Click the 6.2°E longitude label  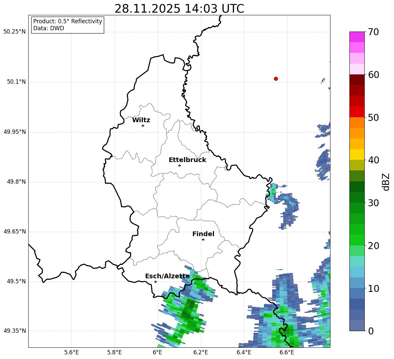(x=201, y=352)
